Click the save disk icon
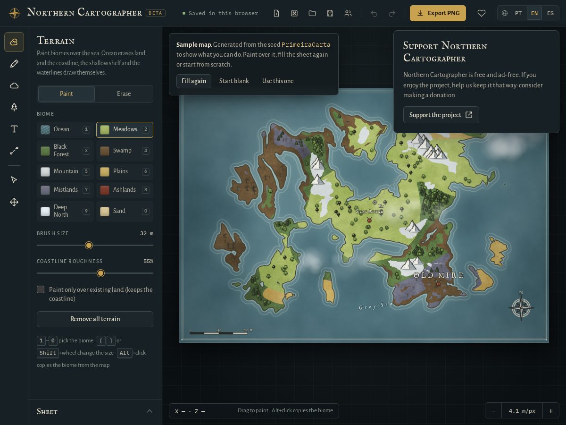 coord(330,13)
